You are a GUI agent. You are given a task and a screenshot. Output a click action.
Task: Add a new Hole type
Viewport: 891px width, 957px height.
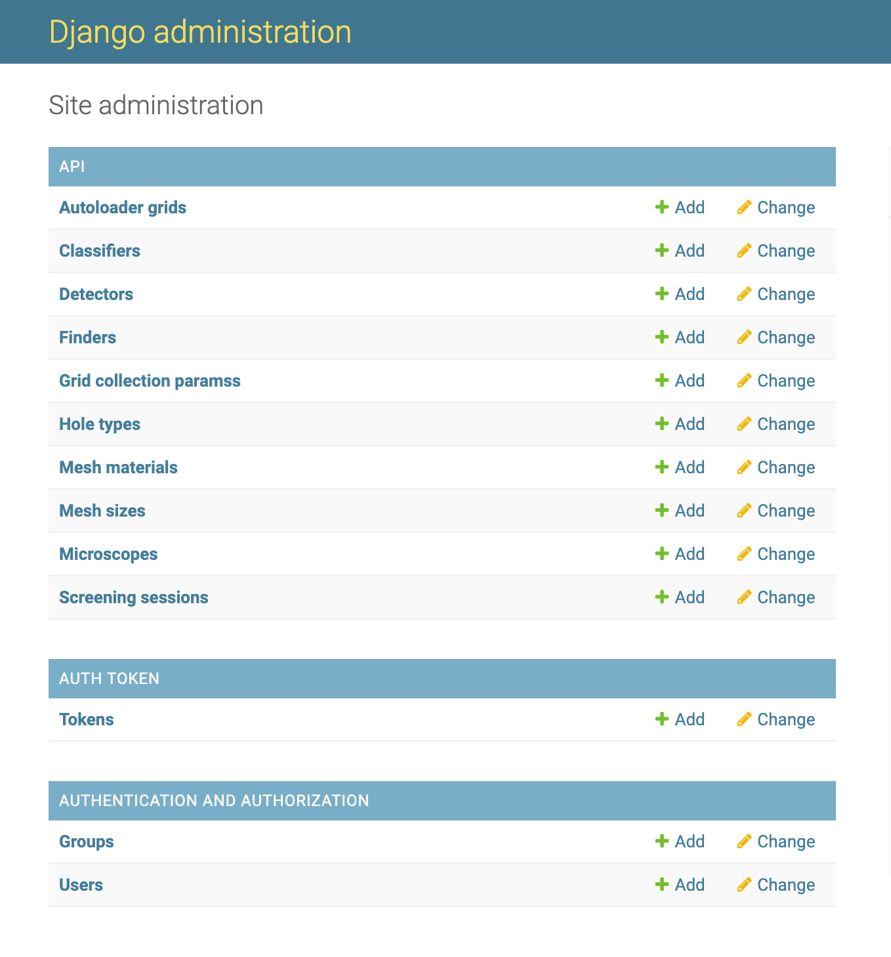click(680, 424)
